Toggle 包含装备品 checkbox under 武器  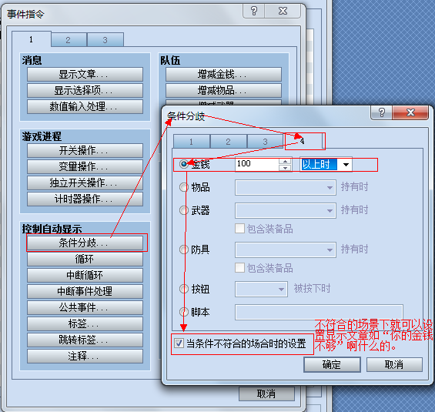pyautogui.click(x=239, y=229)
